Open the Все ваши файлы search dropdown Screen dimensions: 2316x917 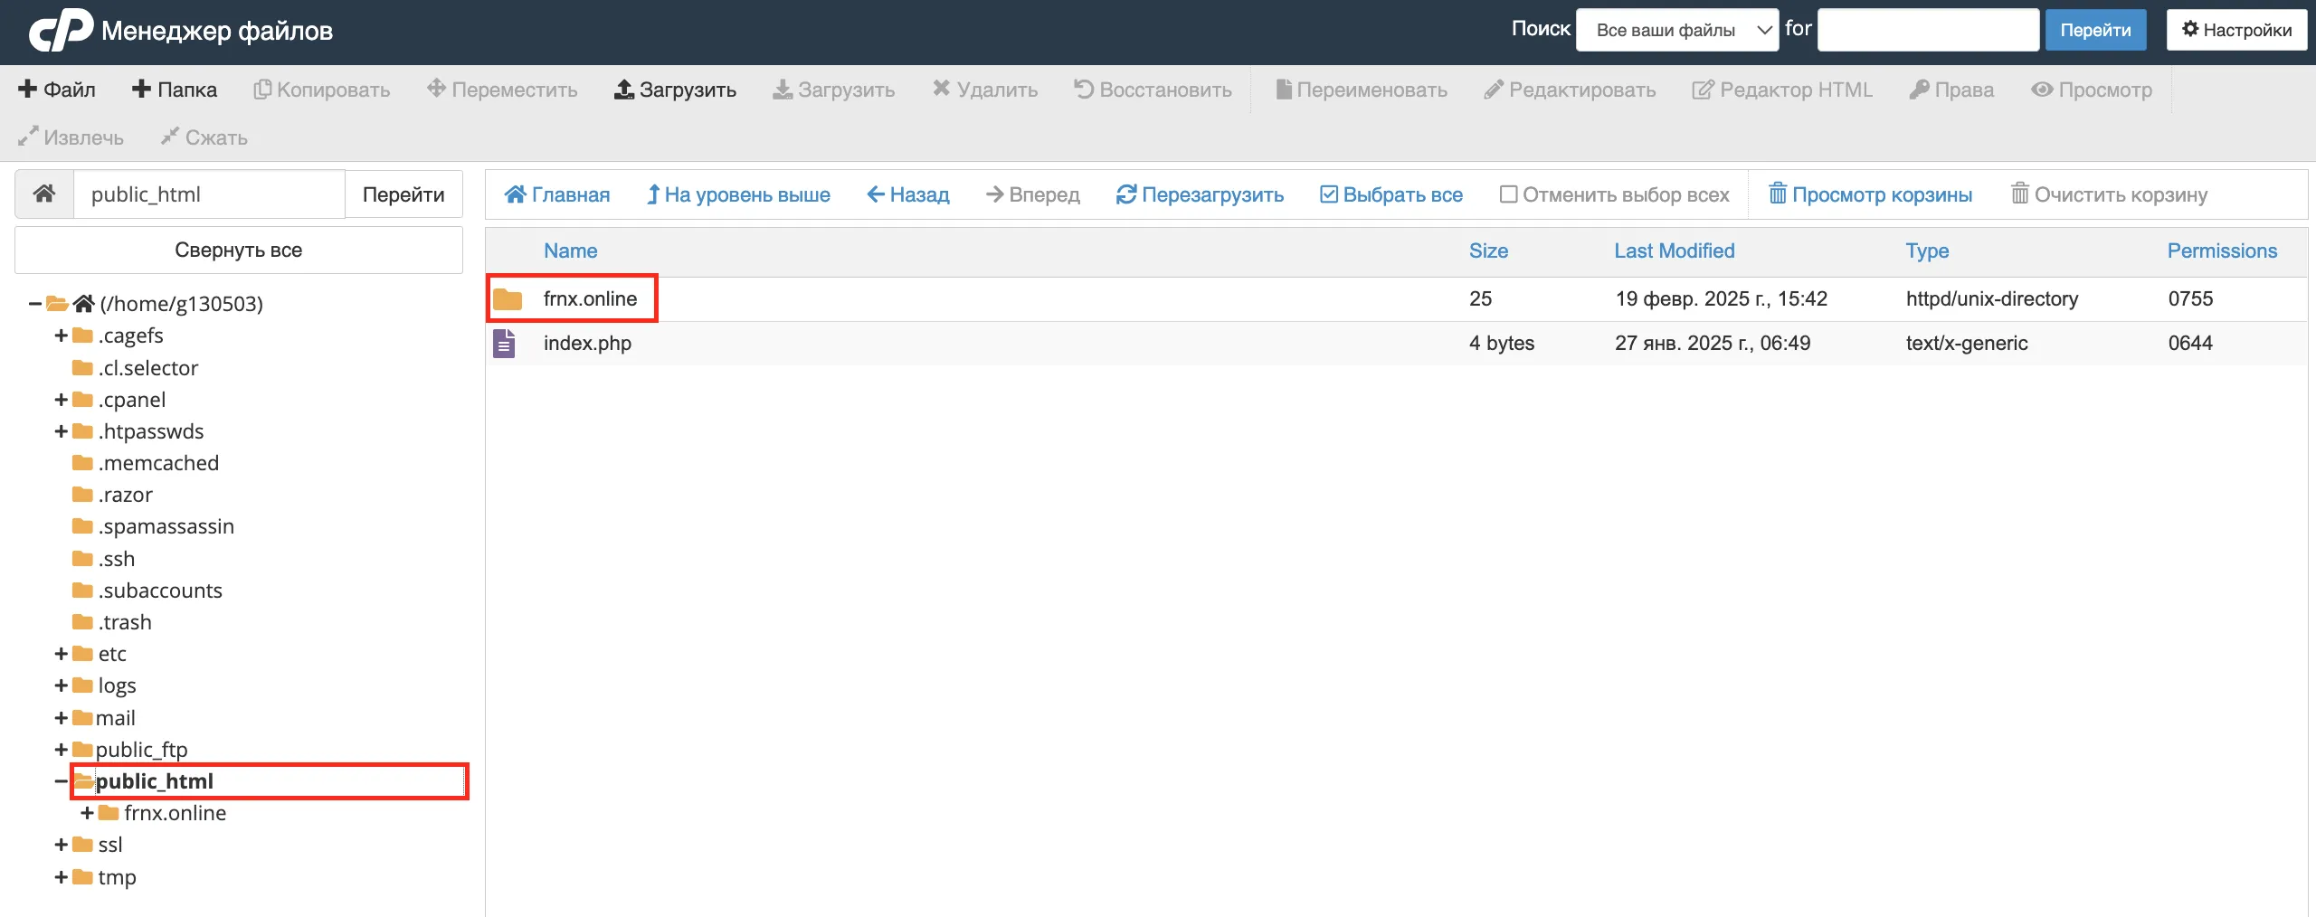coord(1676,30)
